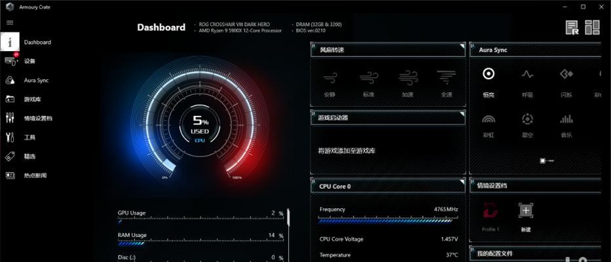Click 新建 to create new profile

coord(526,216)
